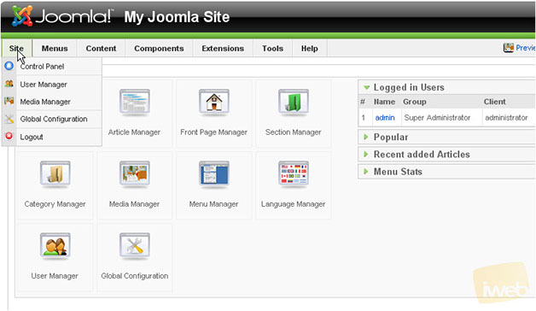The width and height of the screenshot is (536, 311).
Task: Select Global Configuration in the Site dropdown
Action: pos(52,119)
